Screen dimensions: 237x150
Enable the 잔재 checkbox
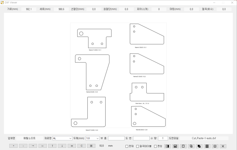127,146
